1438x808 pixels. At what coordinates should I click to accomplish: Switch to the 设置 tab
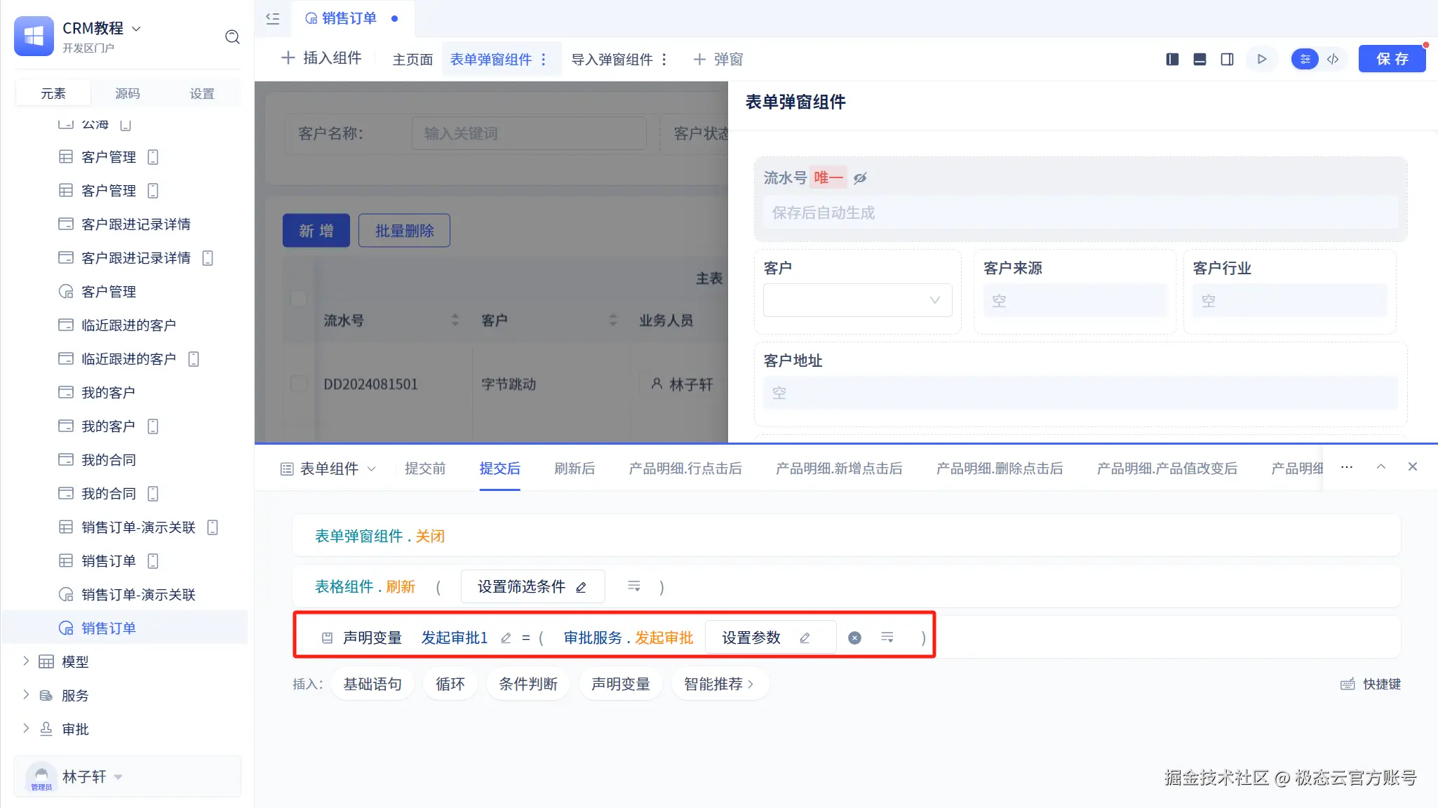tap(202, 93)
